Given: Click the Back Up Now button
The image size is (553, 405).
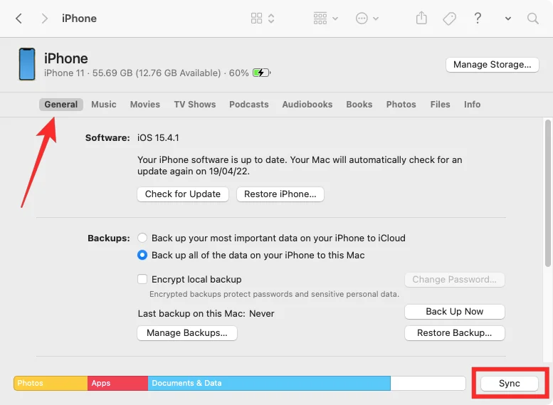Looking at the screenshot, I should (454, 311).
